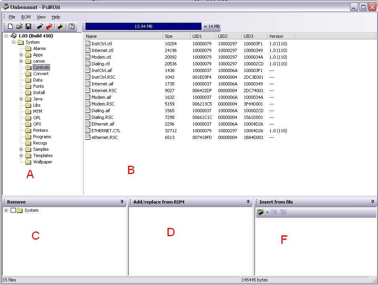Image resolution: width=378 pixels, height=285 pixels.
Task: Select the Libs folder label in the tree
Action: pyautogui.click(x=37, y=105)
